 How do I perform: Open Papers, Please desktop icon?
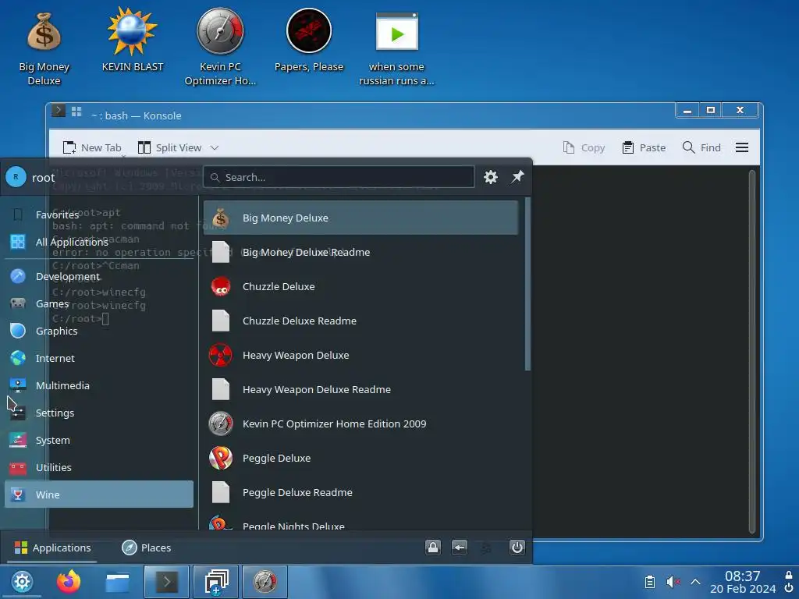click(x=309, y=41)
